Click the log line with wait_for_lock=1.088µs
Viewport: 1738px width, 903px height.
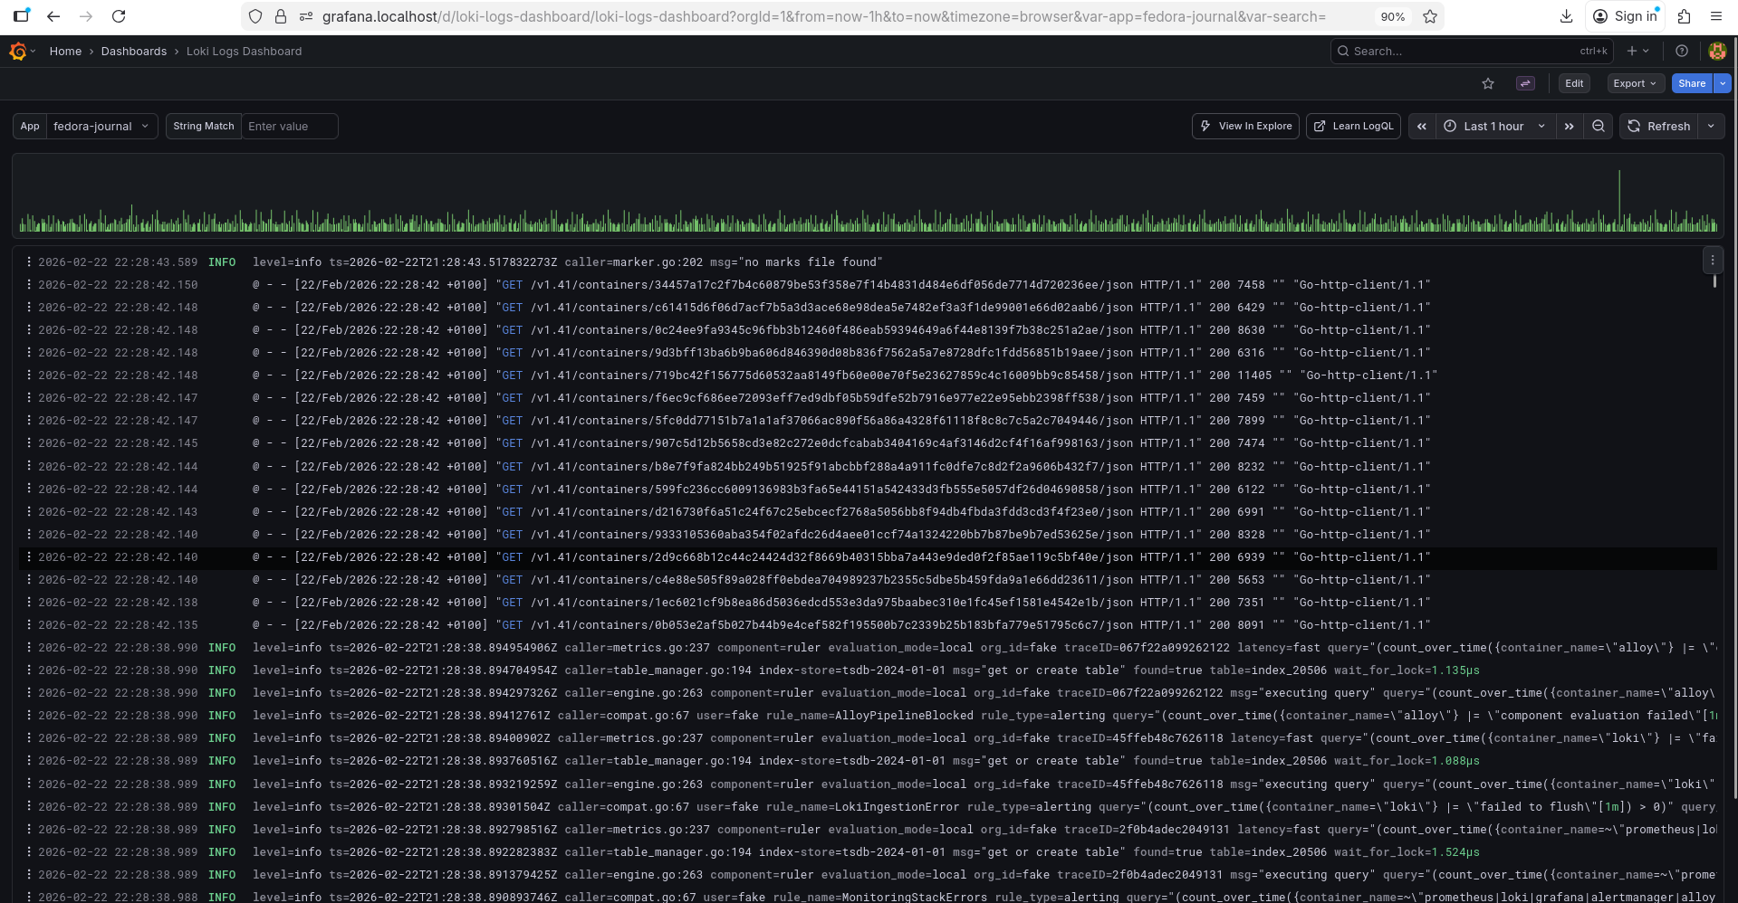(868, 761)
